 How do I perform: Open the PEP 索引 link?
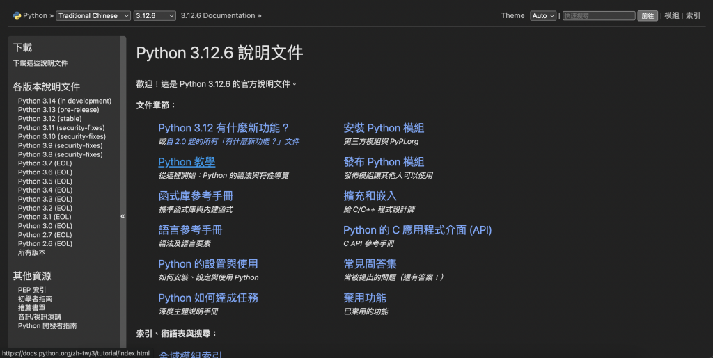coord(32,290)
